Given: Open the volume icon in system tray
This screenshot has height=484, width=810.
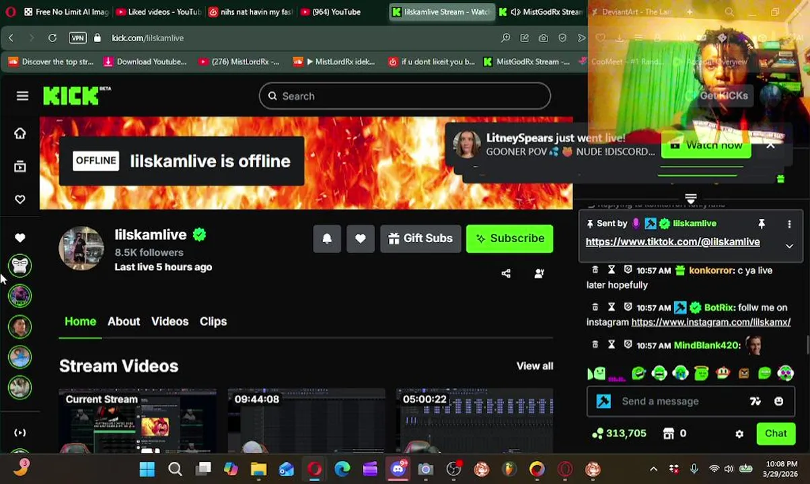Looking at the screenshot, I should click(x=729, y=469).
